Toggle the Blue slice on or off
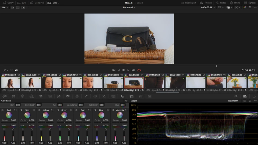 click(x=95, y=110)
